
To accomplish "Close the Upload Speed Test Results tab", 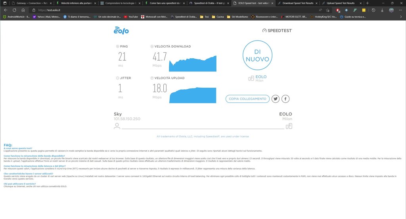I will [360, 3].
